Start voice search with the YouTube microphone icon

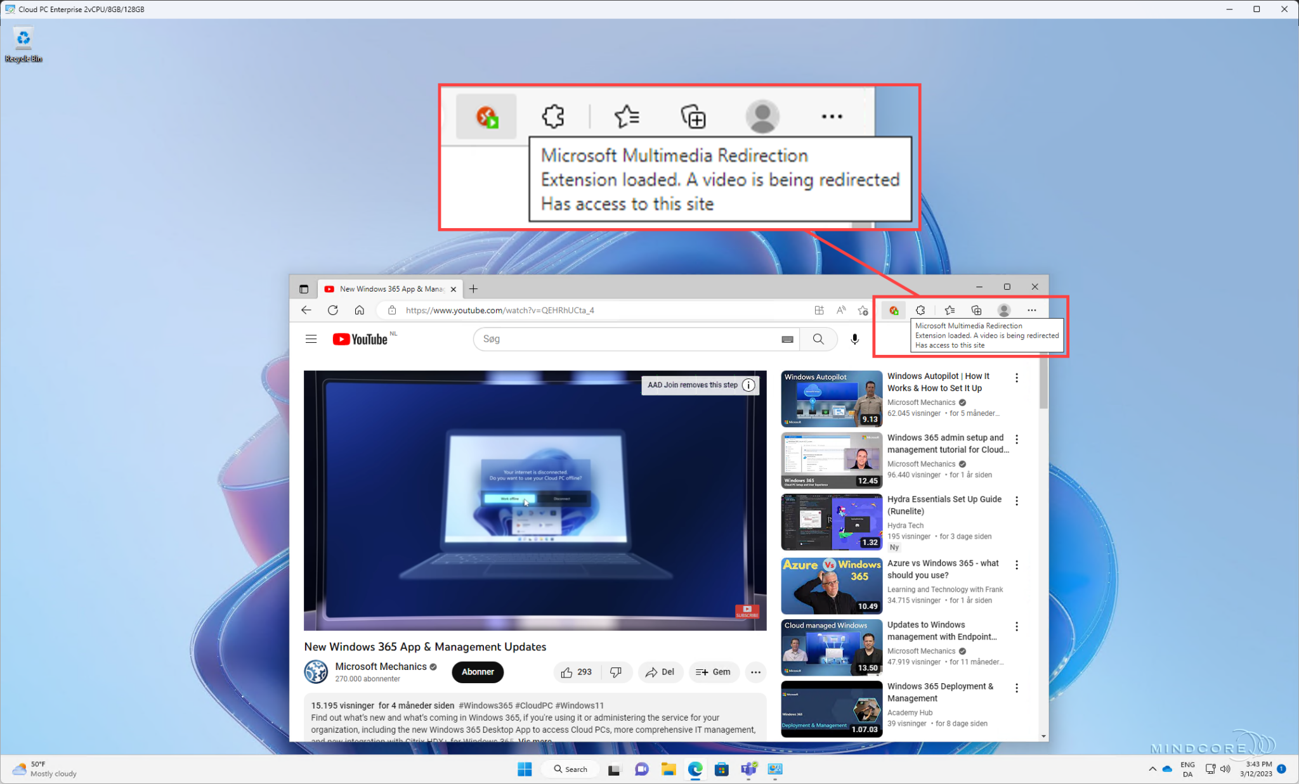pyautogui.click(x=854, y=339)
